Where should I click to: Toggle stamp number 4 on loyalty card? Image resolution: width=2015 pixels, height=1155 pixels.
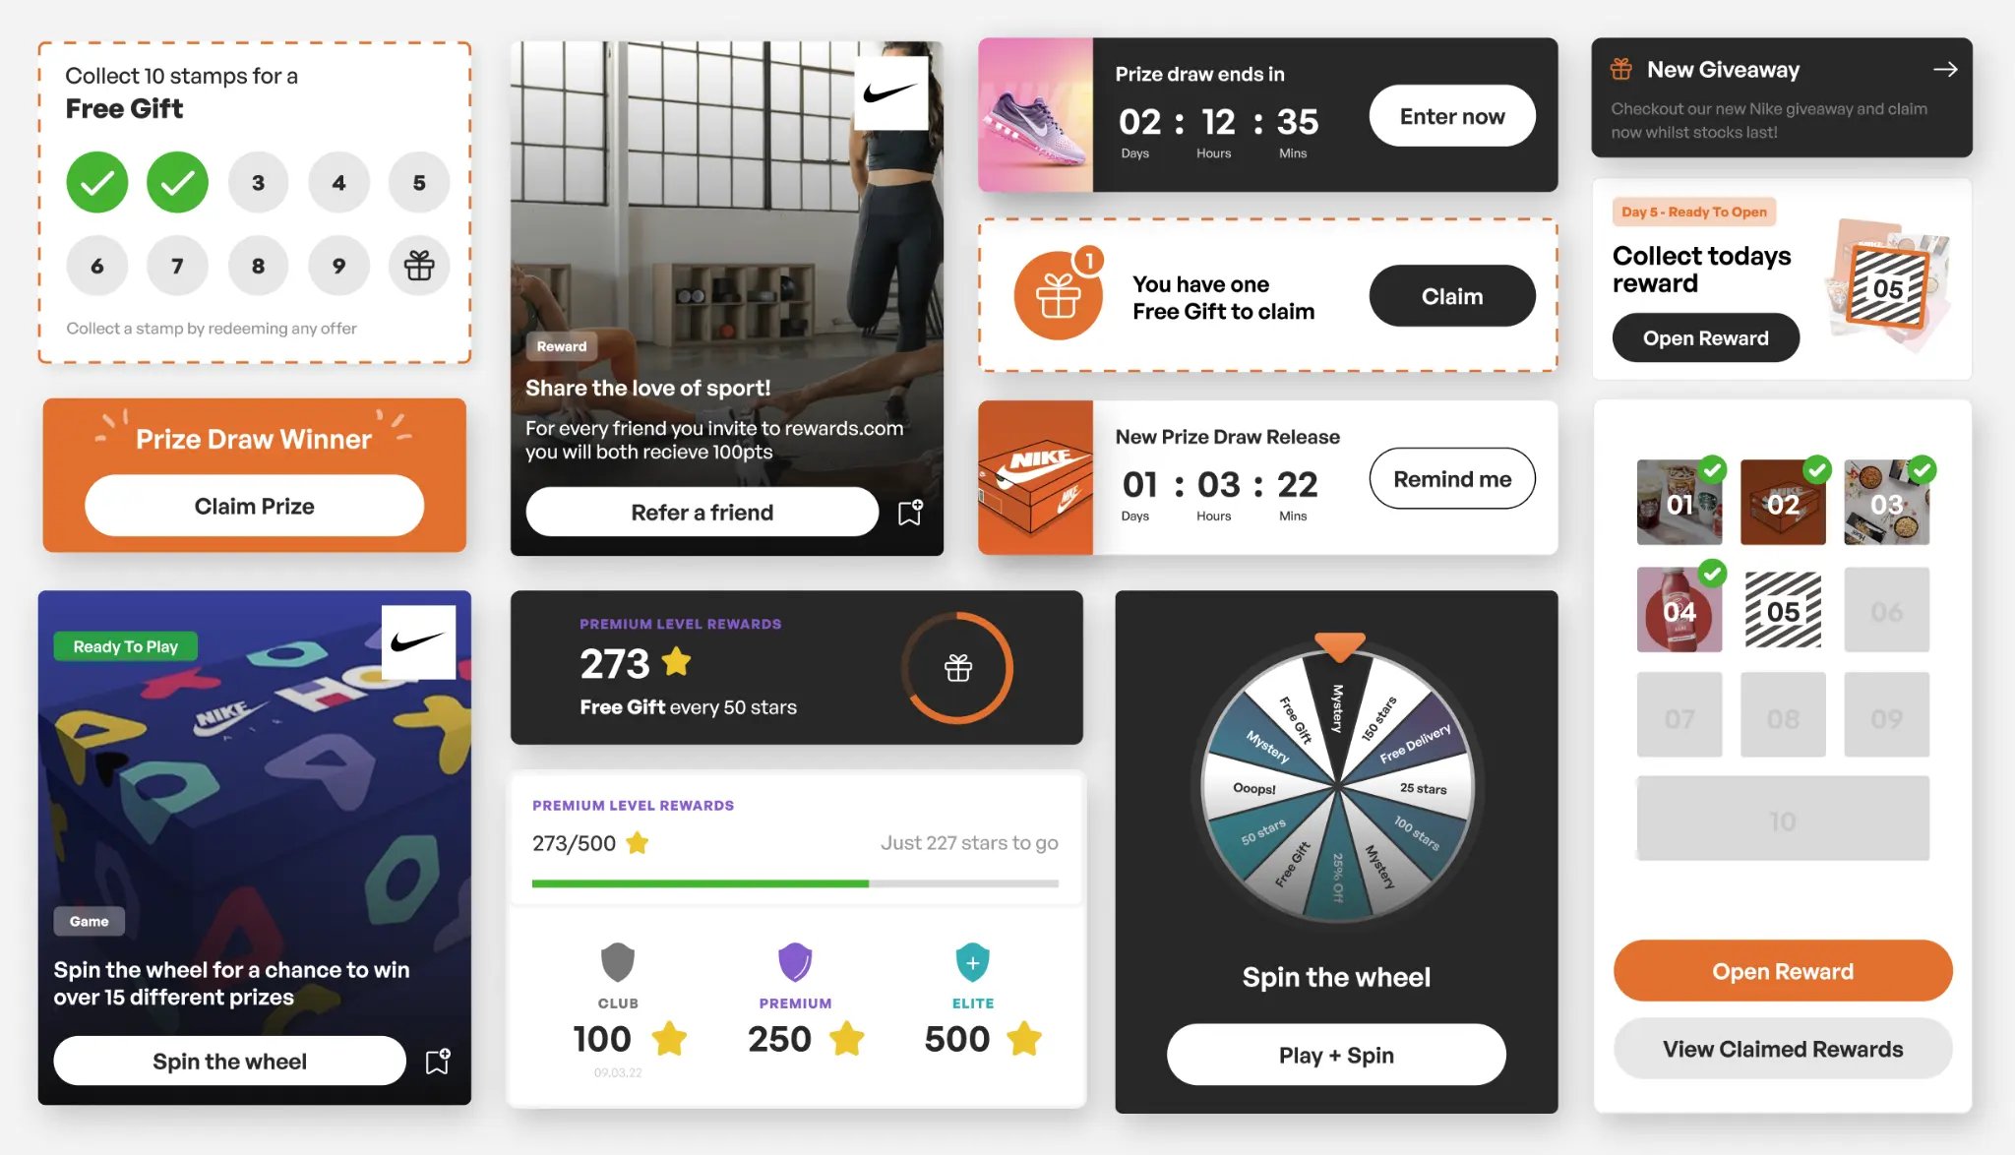pyautogui.click(x=336, y=181)
